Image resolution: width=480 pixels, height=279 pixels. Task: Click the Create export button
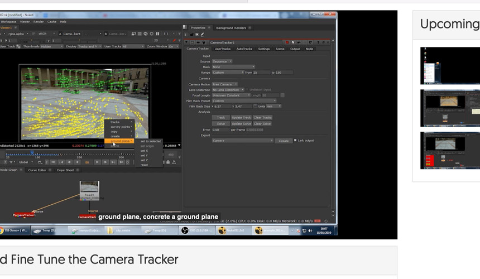pos(284,141)
